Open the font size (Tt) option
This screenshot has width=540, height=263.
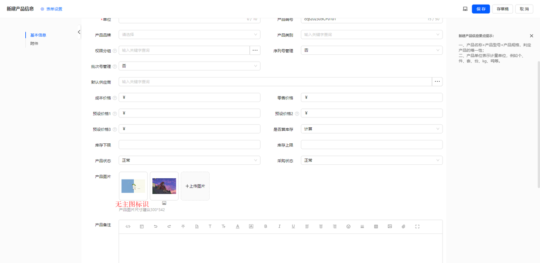pos(224,227)
